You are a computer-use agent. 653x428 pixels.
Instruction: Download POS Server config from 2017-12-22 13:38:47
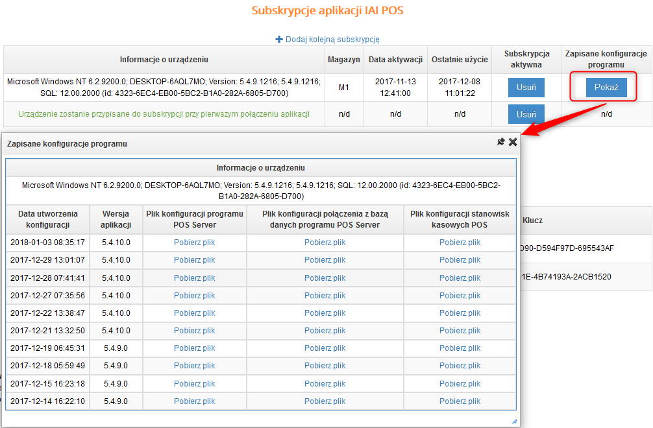coord(195,313)
